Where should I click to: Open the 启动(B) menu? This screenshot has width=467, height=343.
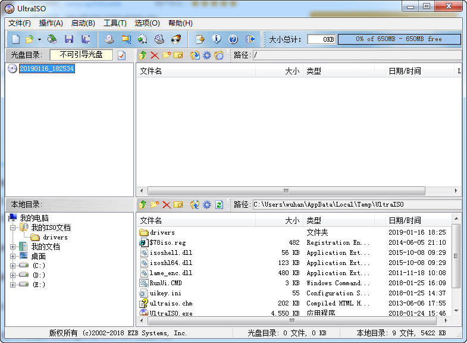click(83, 23)
